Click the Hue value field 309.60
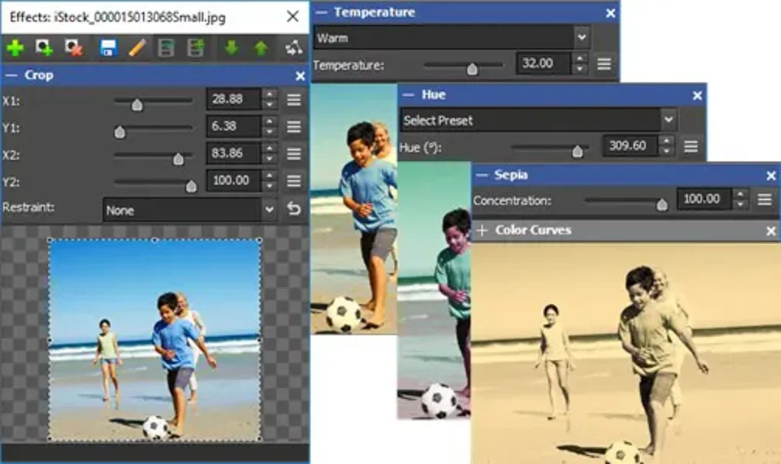 click(x=630, y=146)
